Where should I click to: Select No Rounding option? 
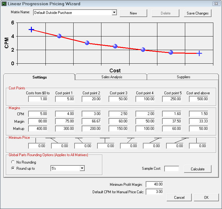(x=13, y=162)
